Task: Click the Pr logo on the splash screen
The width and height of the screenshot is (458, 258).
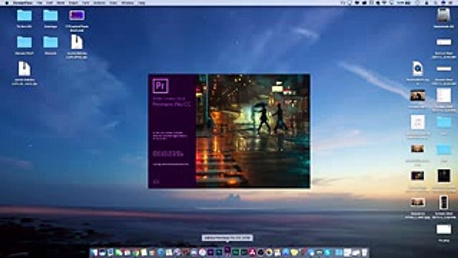Action: [161, 86]
